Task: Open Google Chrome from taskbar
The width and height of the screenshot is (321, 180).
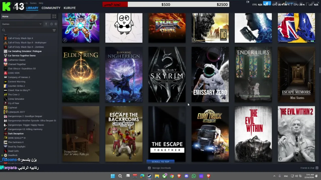Action: click(x=172, y=176)
